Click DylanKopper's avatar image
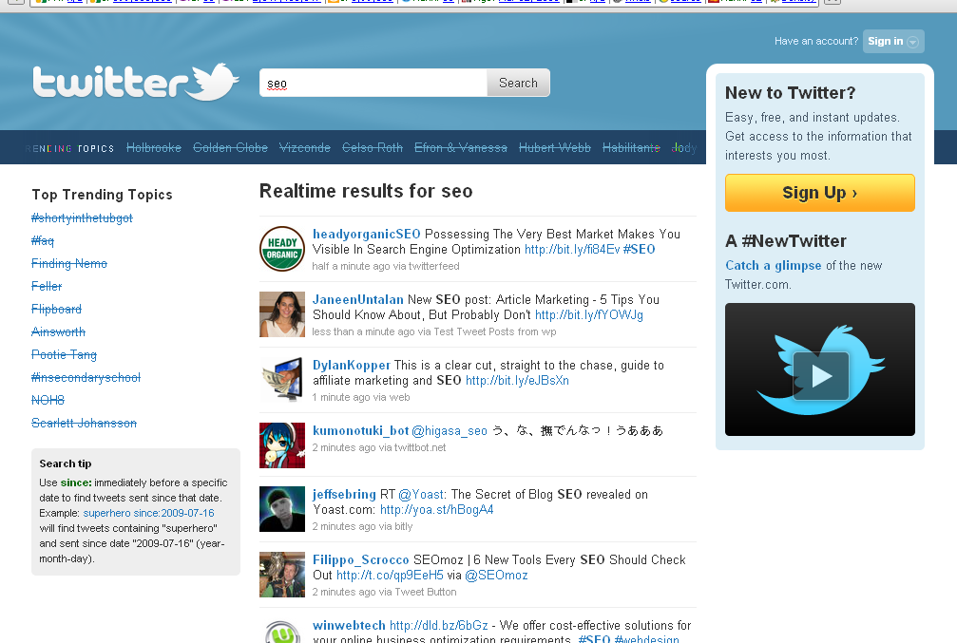 (x=281, y=379)
